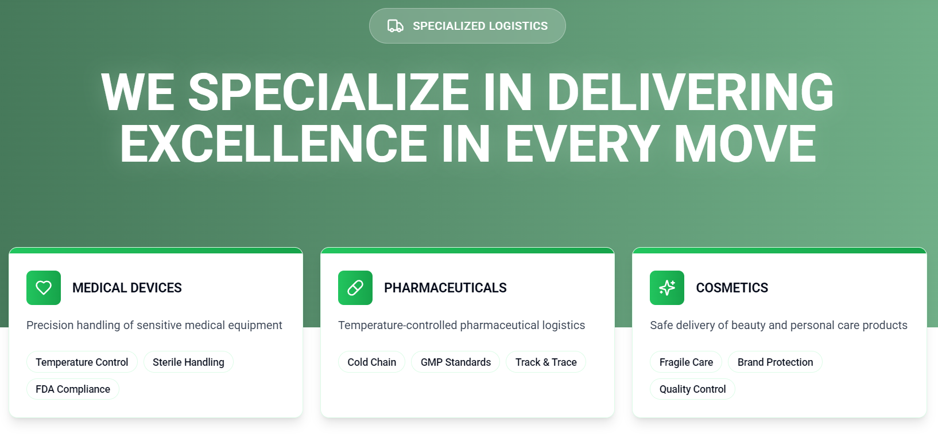Open the Medical Devices card title

(x=127, y=288)
